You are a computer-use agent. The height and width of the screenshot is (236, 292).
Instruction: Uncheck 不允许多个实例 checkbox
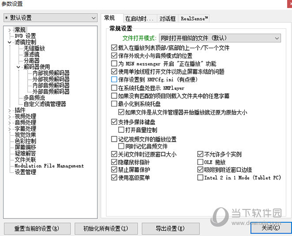coord(200,154)
